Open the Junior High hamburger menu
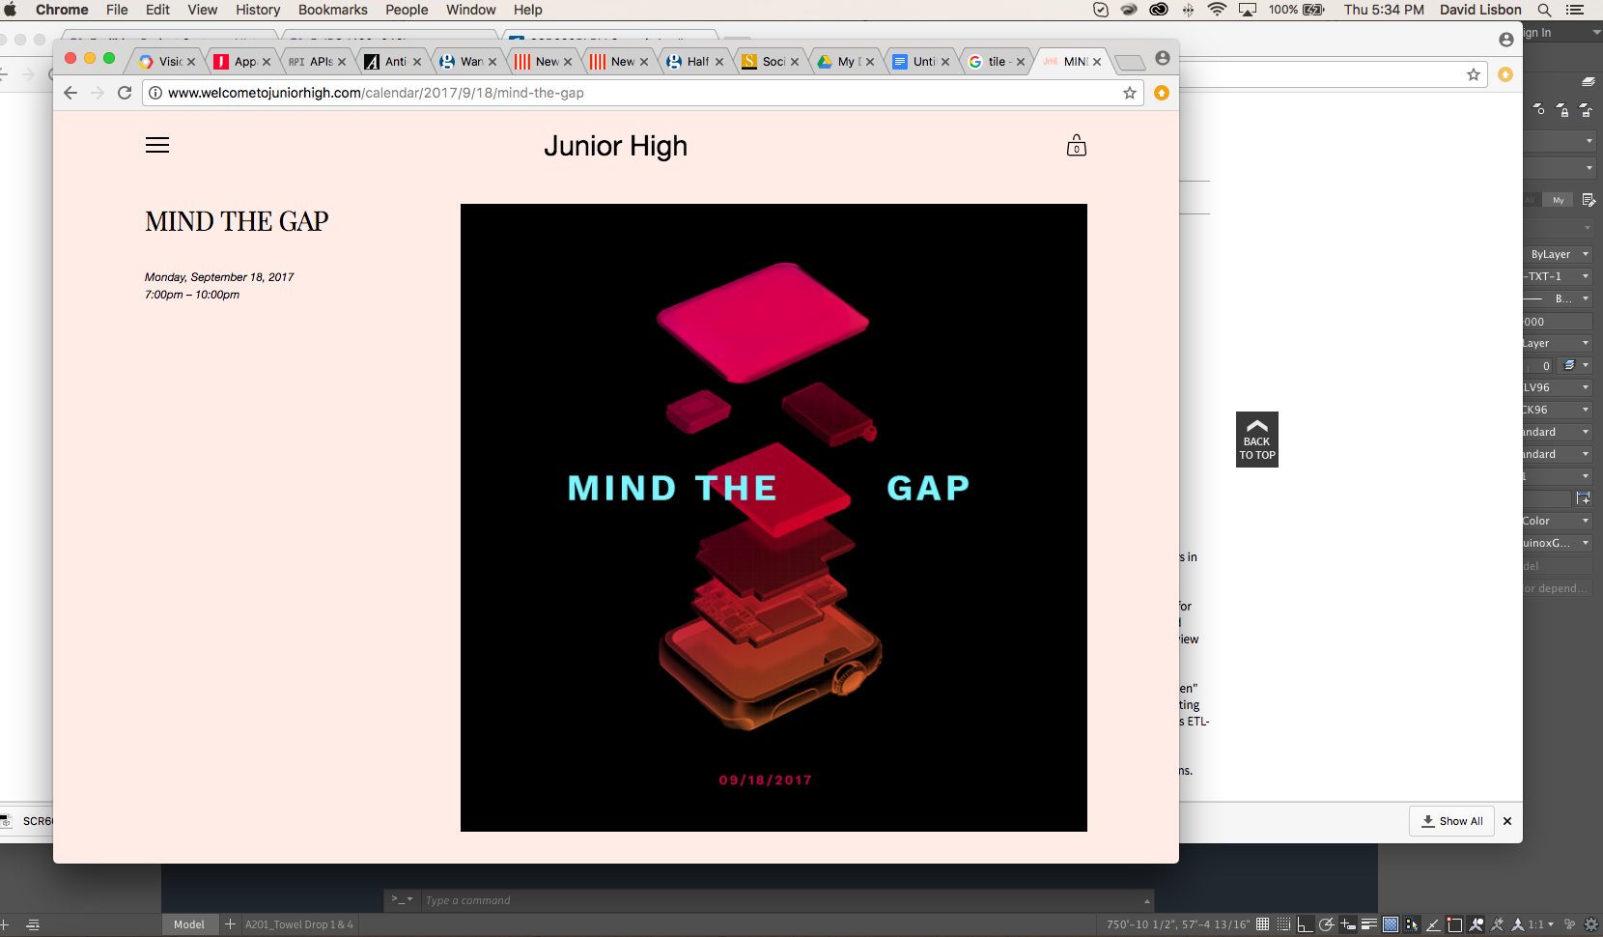The height and width of the screenshot is (937, 1603). point(157,145)
